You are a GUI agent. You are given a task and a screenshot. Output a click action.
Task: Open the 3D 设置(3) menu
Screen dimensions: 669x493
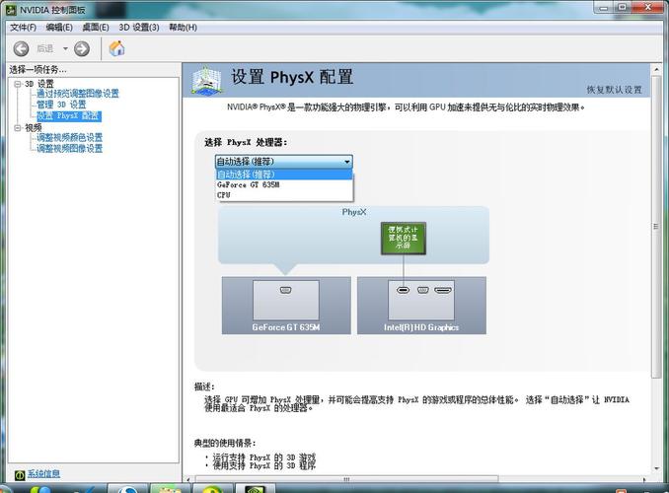(x=139, y=28)
